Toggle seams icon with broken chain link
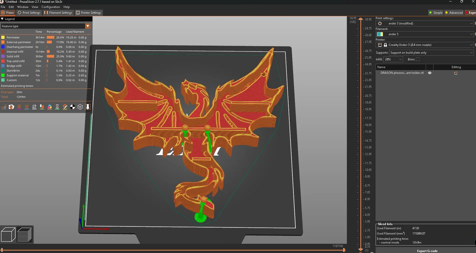 click(x=34, y=107)
